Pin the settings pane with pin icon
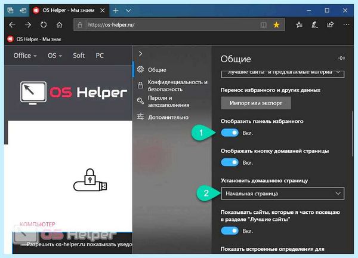The height and width of the screenshot is (258, 358). coord(341,59)
